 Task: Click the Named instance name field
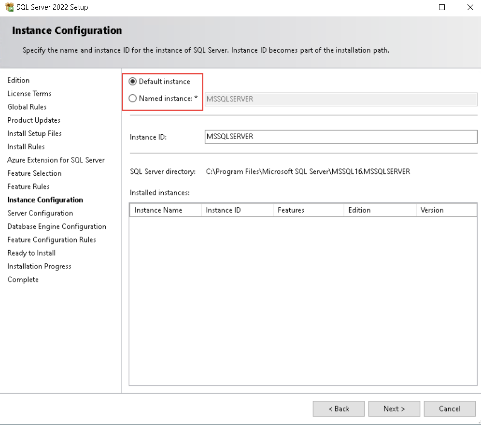(x=341, y=99)
